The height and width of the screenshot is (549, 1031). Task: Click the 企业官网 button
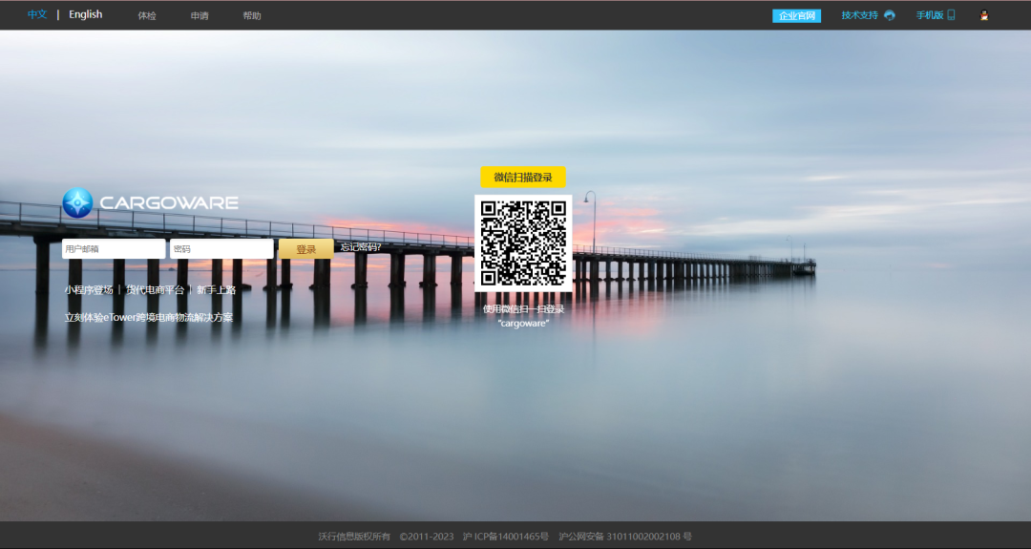pos(796,16)
